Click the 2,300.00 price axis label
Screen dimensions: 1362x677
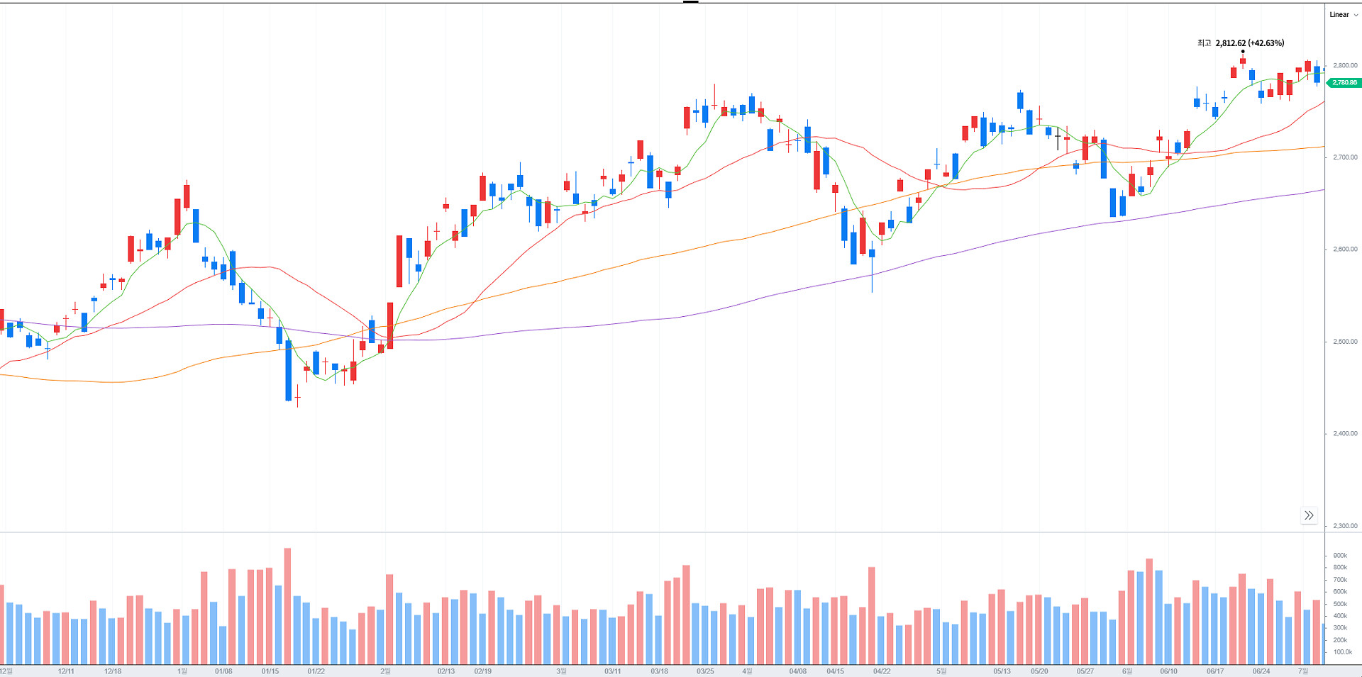pyautogui.click(x=1345, y=526)
